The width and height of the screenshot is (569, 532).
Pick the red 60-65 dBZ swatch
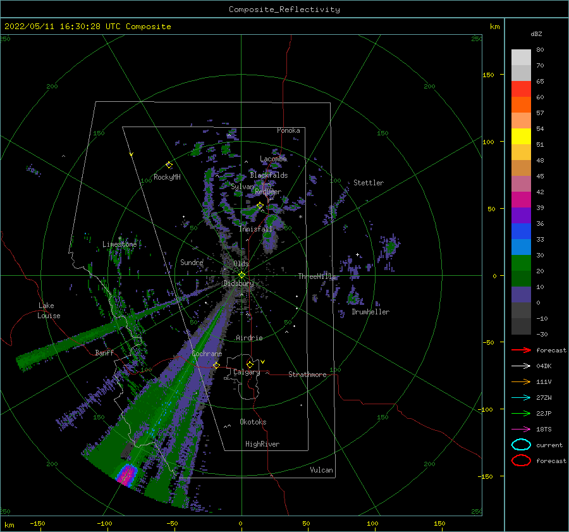pyautogui.click(x=521, y=89)
